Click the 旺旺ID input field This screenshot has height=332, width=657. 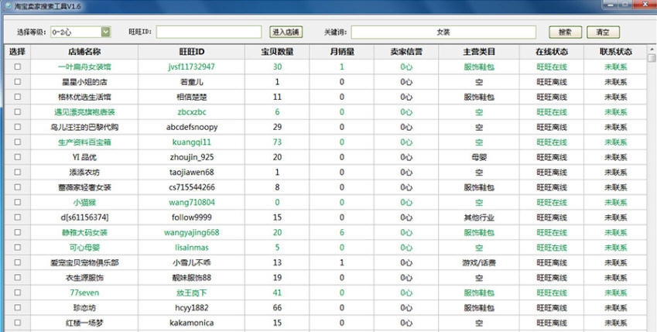[209, 32]
